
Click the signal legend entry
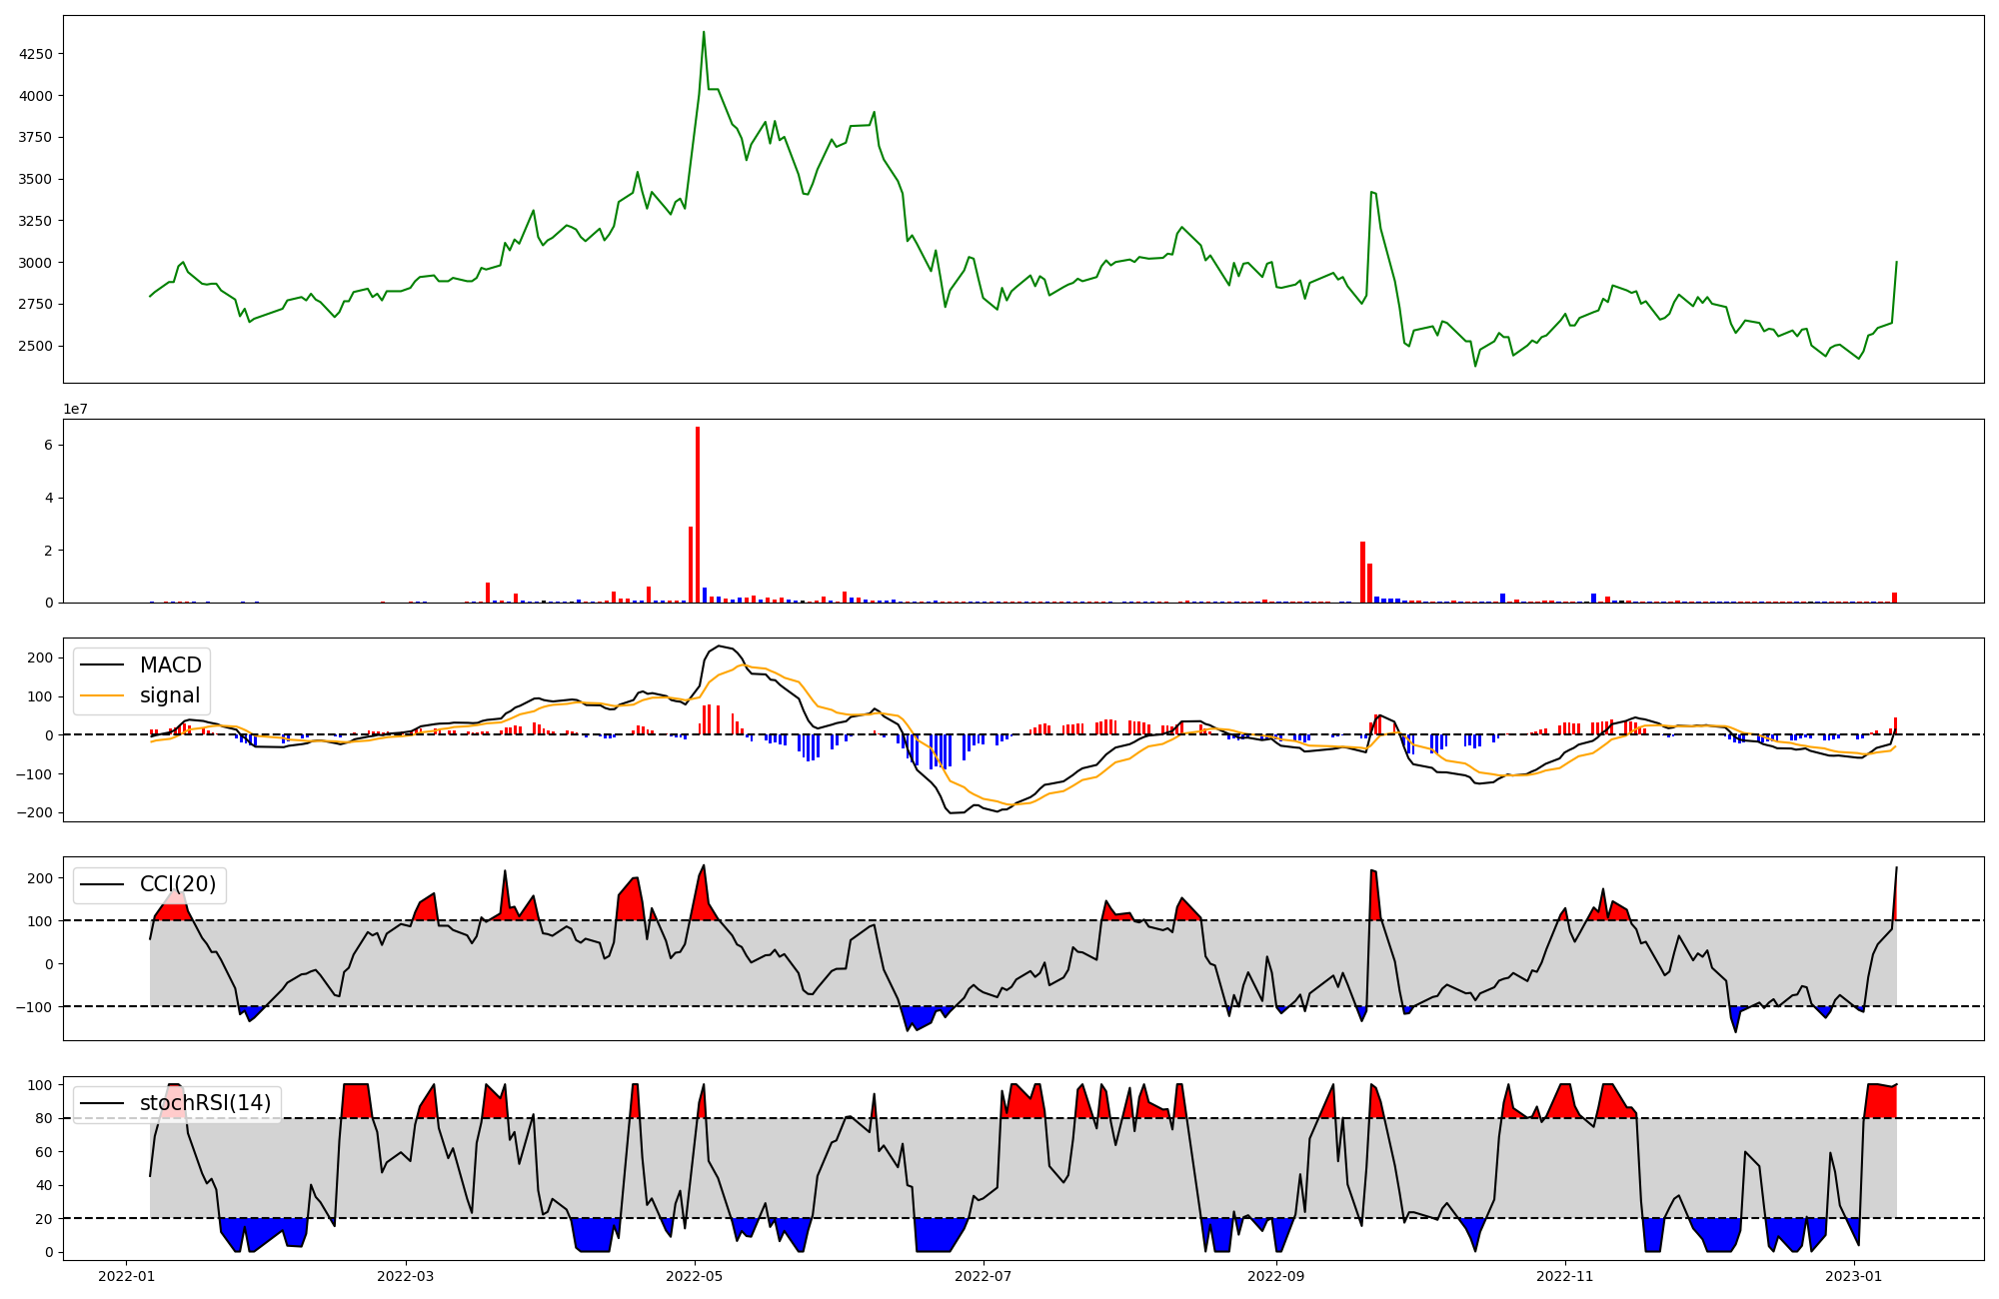(x=170, y=695)
